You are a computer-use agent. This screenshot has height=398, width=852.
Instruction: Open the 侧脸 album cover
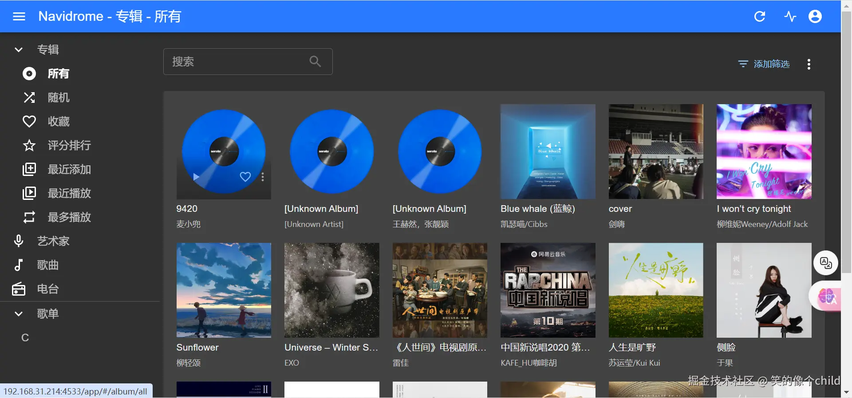tap(764, 290)
